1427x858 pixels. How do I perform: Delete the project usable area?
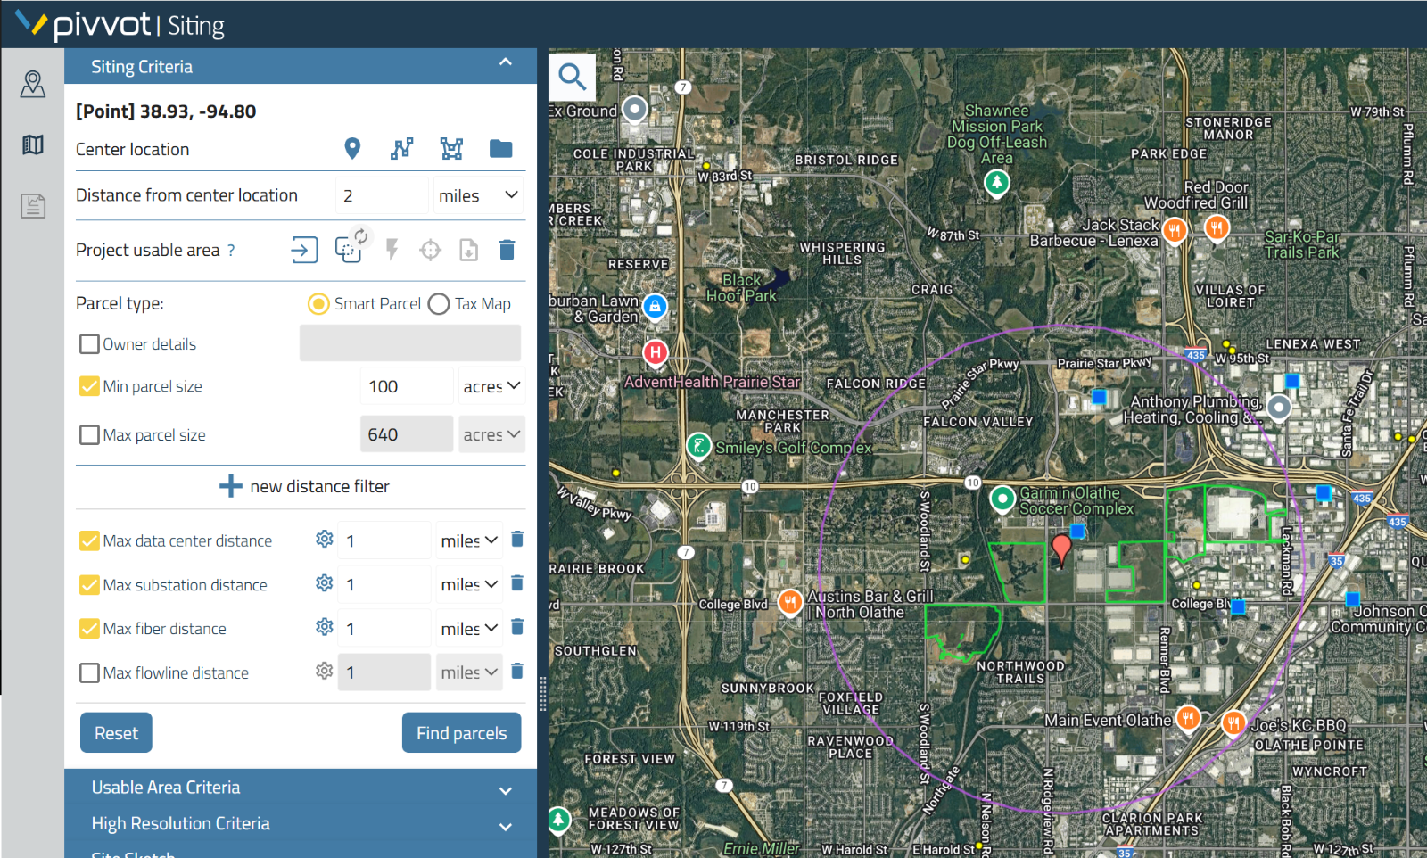click(507, 250)
